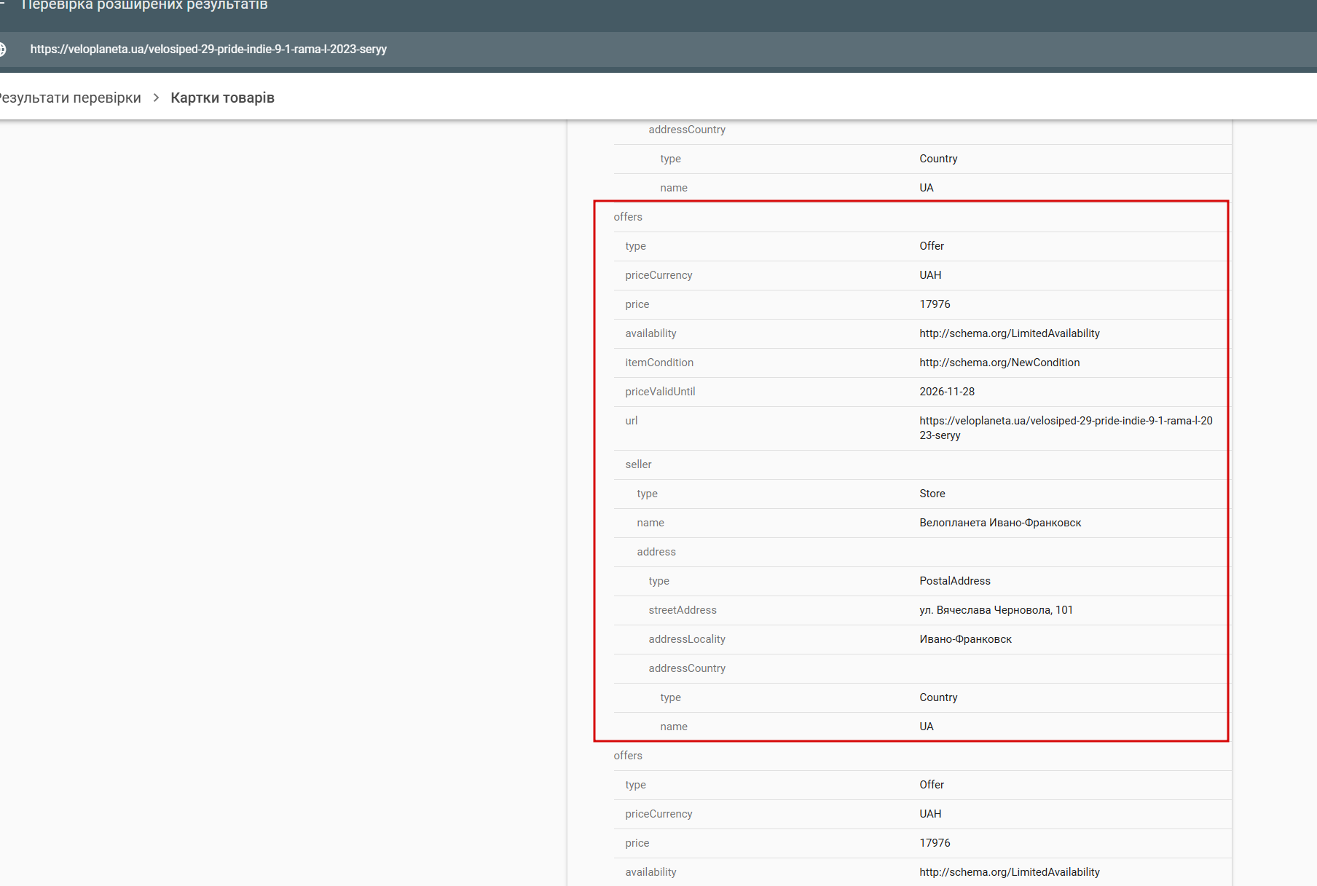Select the offer url value ending in 23-seryy
This screenshot has width=1317, height=886.
coord(1066,428)
